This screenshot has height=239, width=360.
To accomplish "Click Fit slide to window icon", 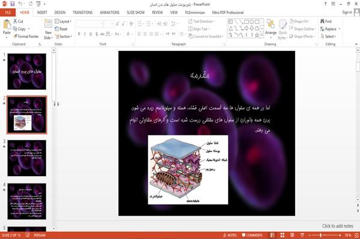I will [x=356, y=235].
